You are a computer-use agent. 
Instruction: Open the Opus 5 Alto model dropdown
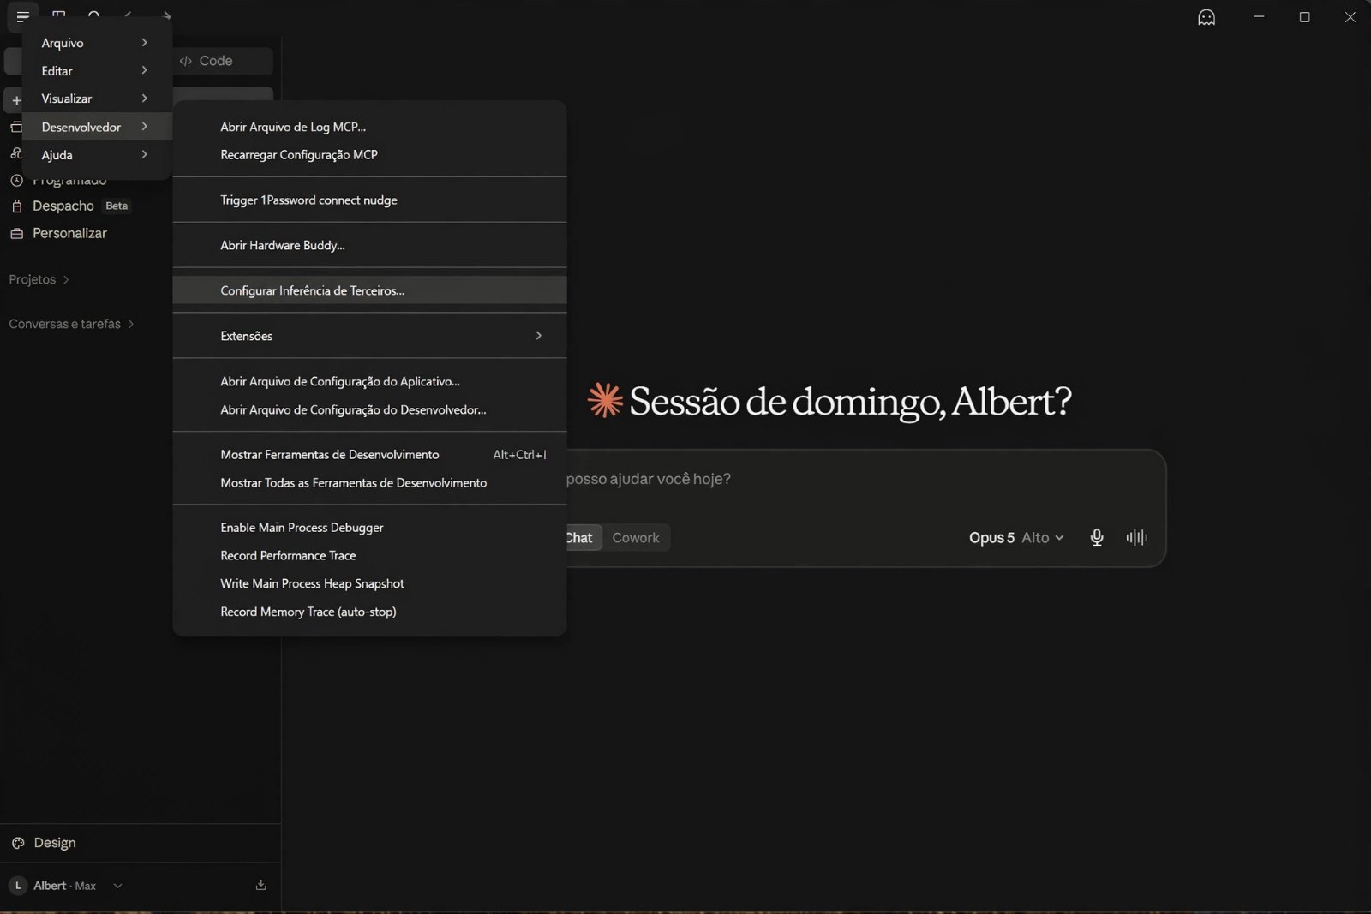click(x=1016, y=537)
